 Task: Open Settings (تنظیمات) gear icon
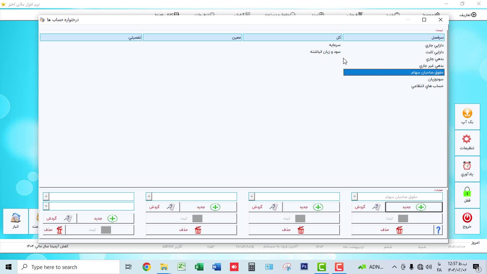pos(467,142)
